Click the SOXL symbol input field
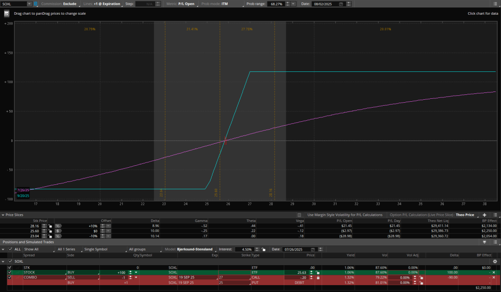The width and height of the screenshot is (501, 292). tap(16, 4)
